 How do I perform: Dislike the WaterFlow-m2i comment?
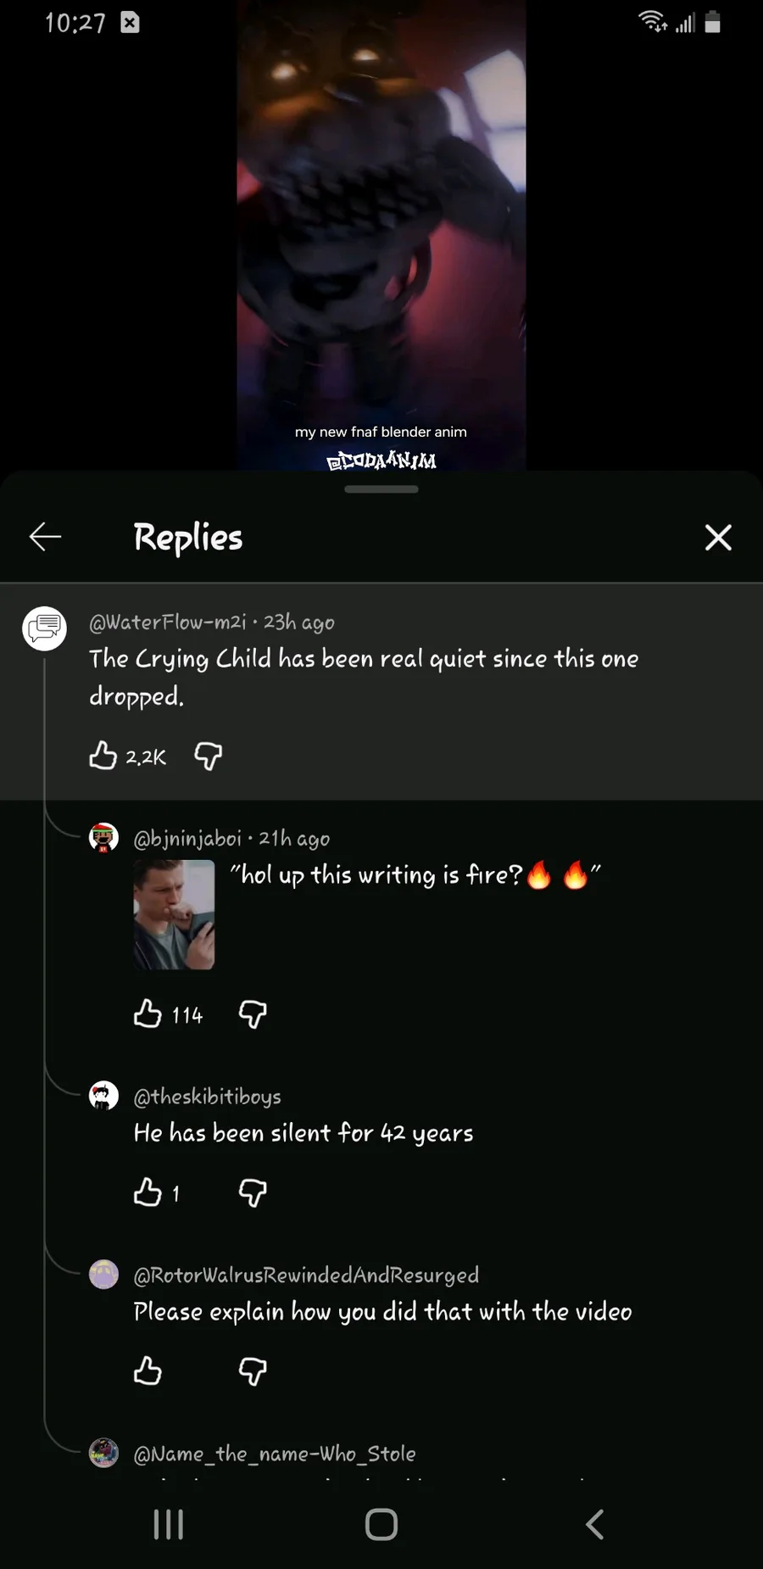coord(208,755)
